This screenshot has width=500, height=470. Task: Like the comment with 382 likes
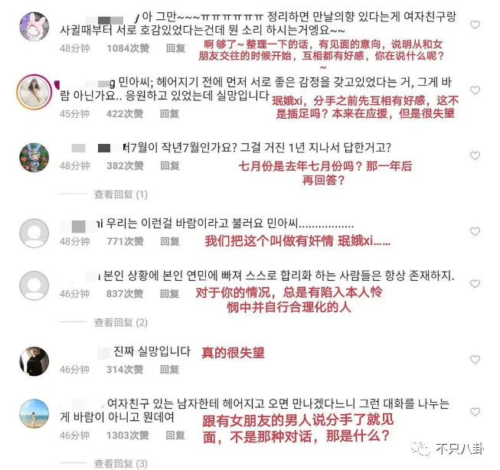pos(475,155)
